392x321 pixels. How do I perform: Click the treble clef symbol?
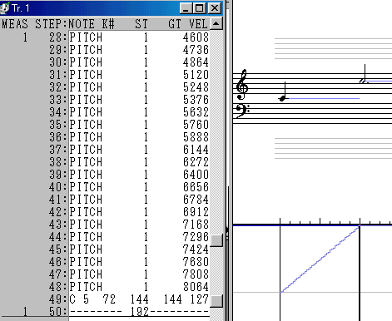(242, 85)
